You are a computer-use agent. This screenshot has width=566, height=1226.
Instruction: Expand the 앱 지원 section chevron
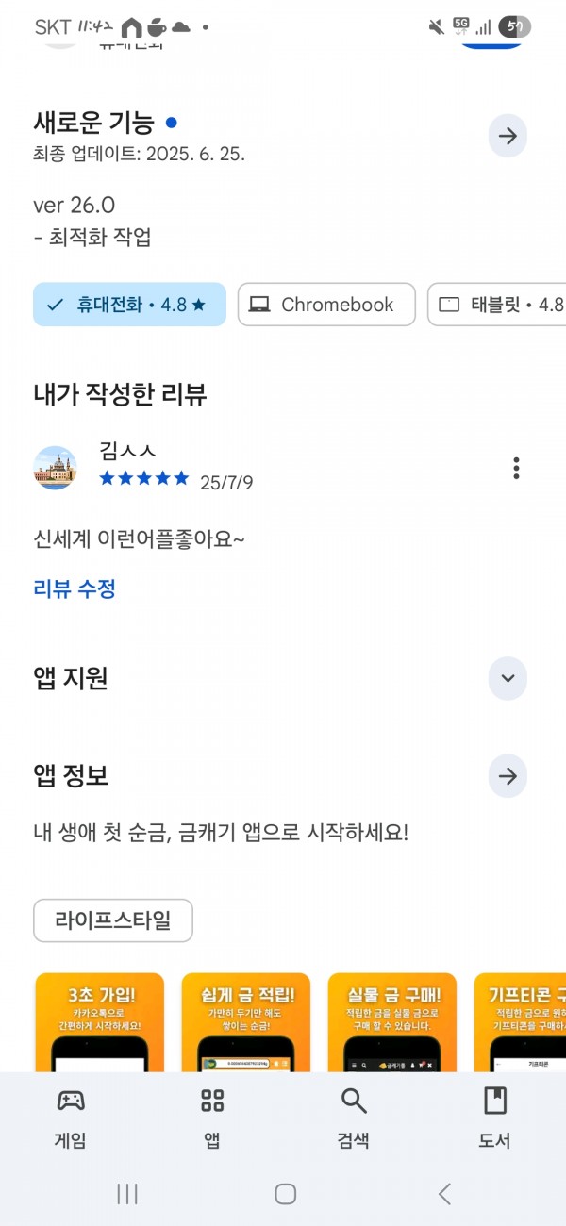(508, 678)
